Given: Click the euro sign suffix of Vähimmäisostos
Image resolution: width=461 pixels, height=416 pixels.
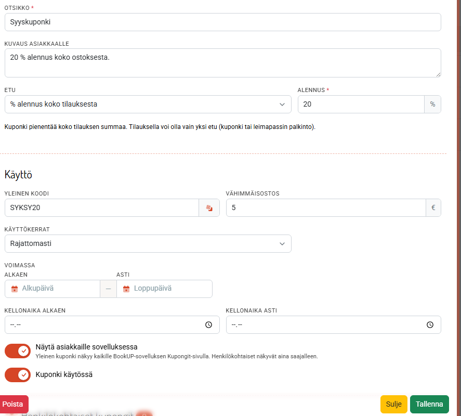Looking at the screenshot, I should (433, 207).
